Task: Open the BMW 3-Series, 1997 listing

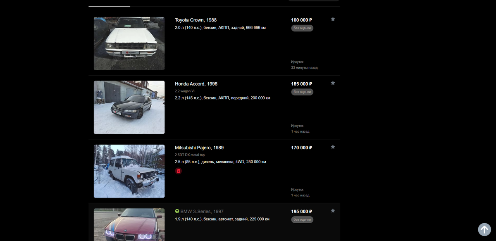Action: point(202,211)
